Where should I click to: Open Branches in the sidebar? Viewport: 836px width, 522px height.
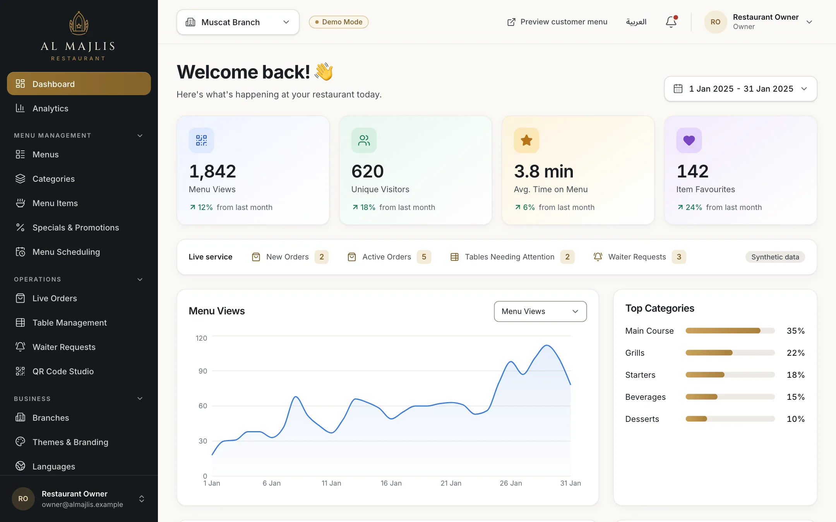click(79, 418)
